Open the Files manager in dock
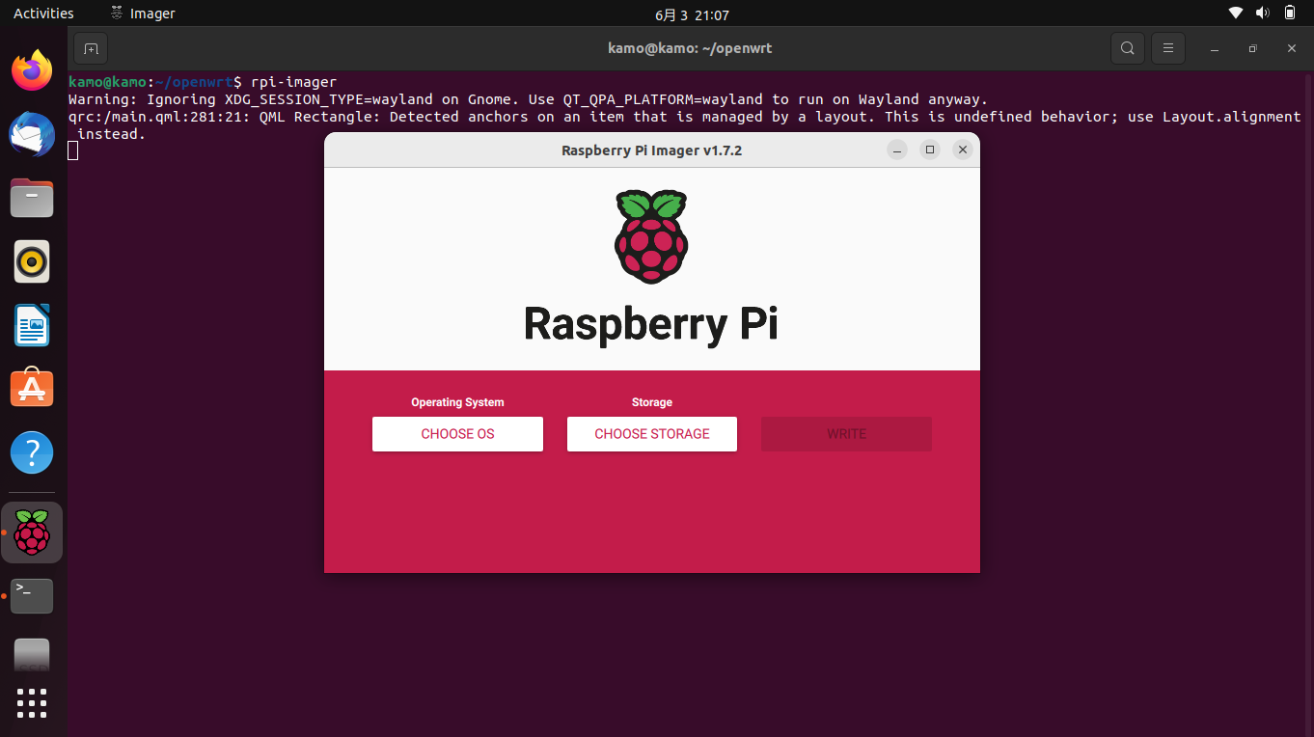1314x737 pixels. point(32,198)
